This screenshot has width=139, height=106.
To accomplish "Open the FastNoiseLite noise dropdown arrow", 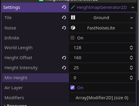I will coord(132,28).
